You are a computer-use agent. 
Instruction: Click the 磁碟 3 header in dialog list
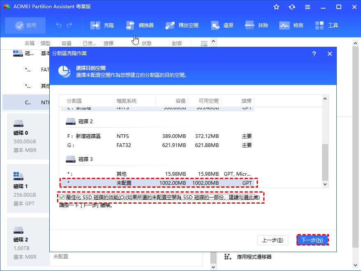80,159
